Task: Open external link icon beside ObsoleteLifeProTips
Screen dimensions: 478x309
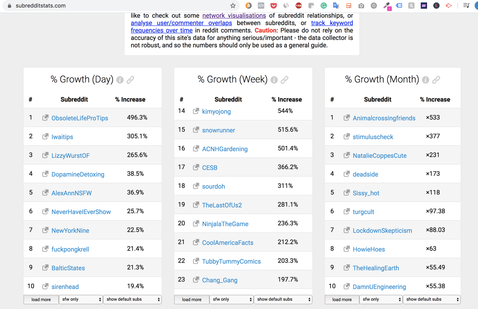Action: pyautogui.click(x=45, y=118)
